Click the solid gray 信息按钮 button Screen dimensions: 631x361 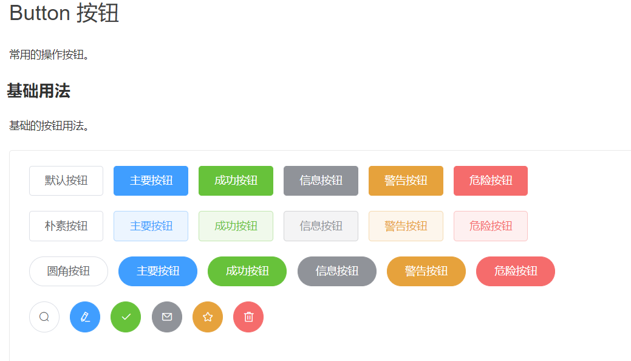point(321,180)
